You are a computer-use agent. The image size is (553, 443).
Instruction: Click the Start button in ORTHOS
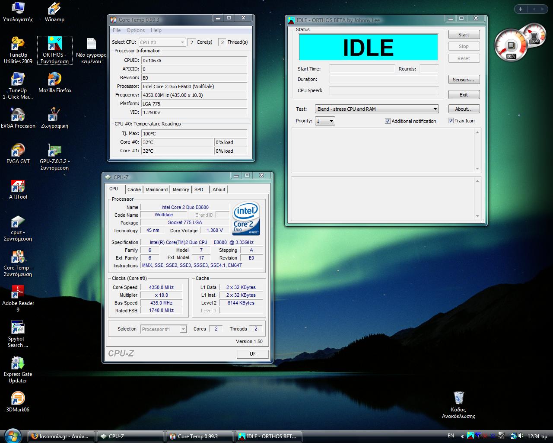tap(464, 35)
